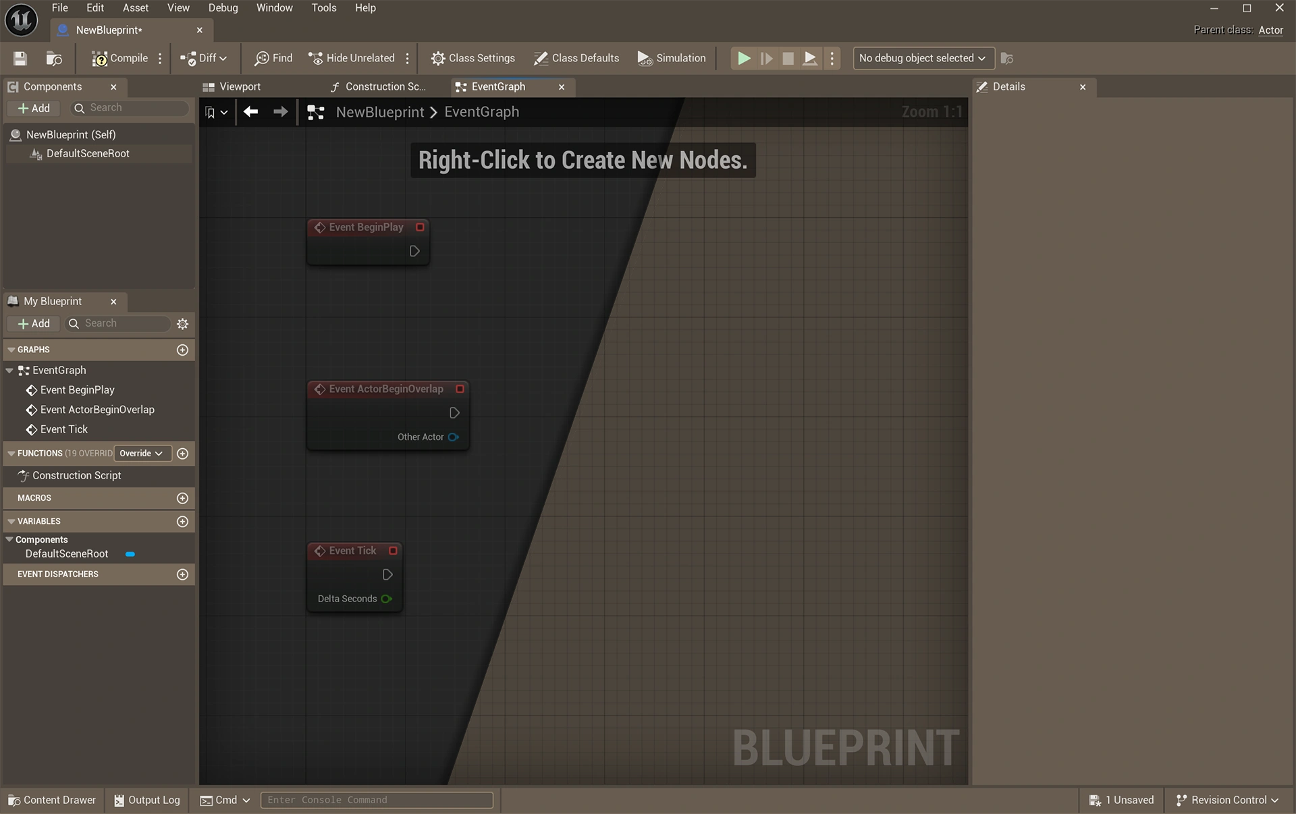The image size is (1296, 814).
Task: Add new macro with plus icon
Action: (182, 498)
